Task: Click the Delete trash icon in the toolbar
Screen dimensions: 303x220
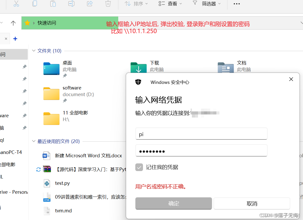Action: pos(108,4)
